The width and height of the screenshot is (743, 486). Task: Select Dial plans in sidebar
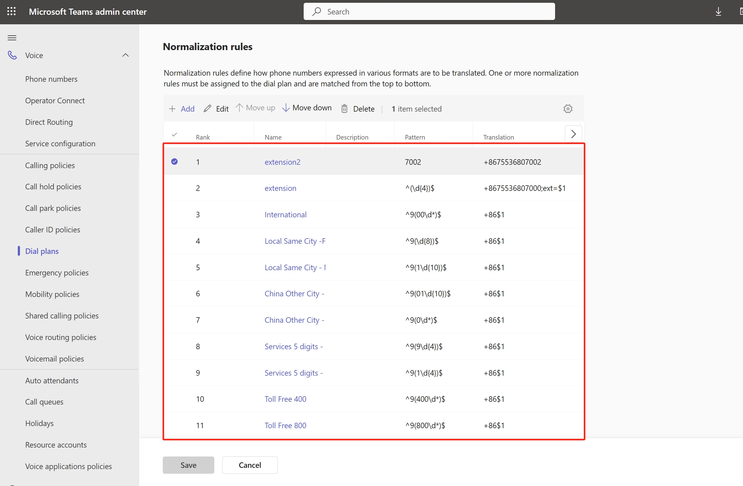(42, 251)
